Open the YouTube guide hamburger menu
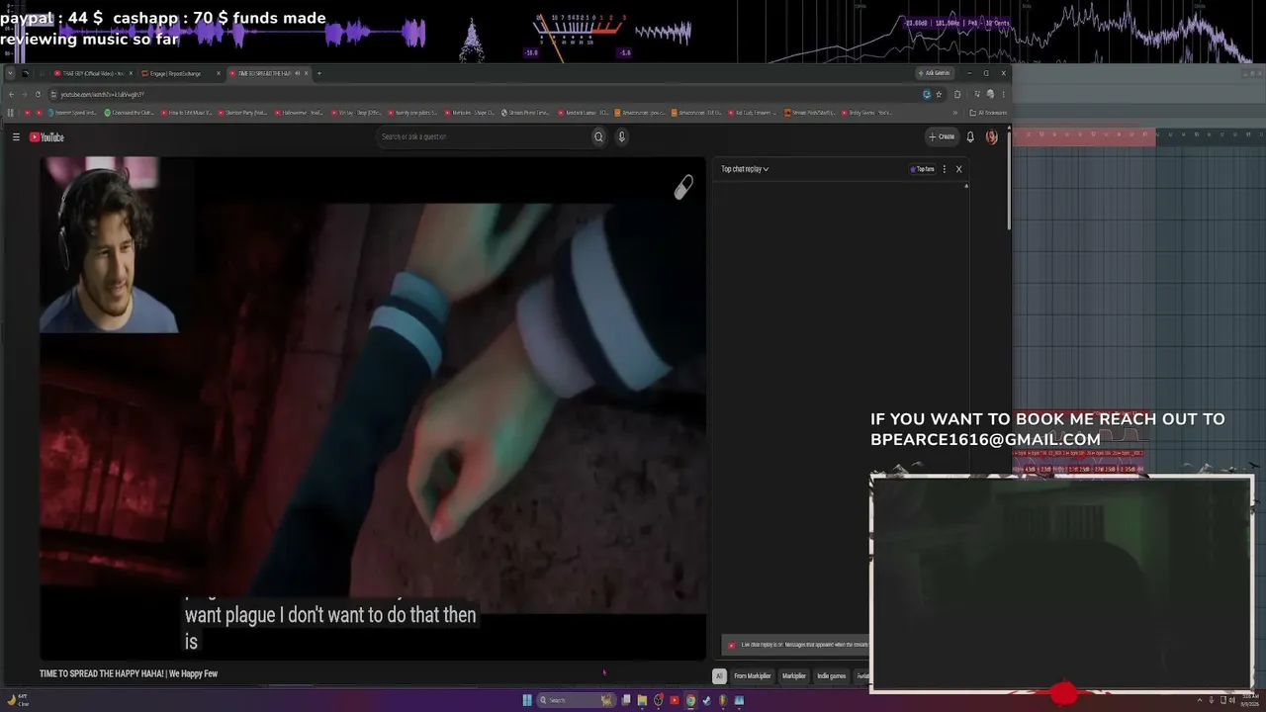The height and width of the screenshot is (712, 1266). [16, 137]
